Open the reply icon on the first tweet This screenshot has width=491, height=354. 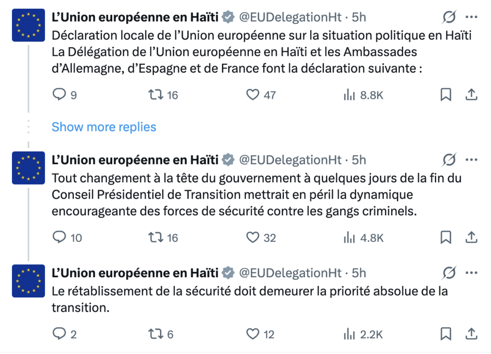tap(58, 94)
